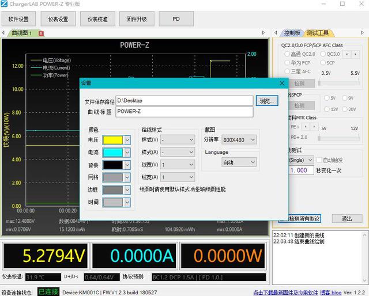369x296 pixels.
Task: Decrease QC3.0 voltage with left stepper arrow
Action: pos(347,54)
